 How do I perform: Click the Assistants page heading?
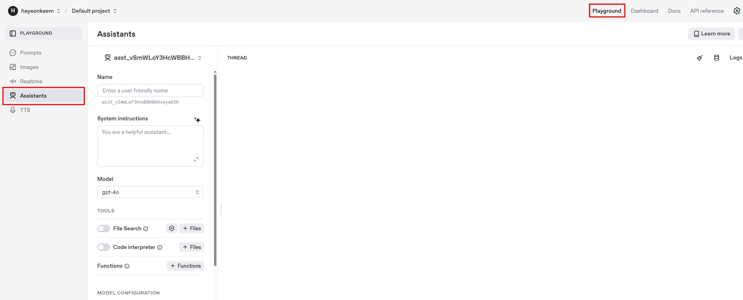(116, 34)
